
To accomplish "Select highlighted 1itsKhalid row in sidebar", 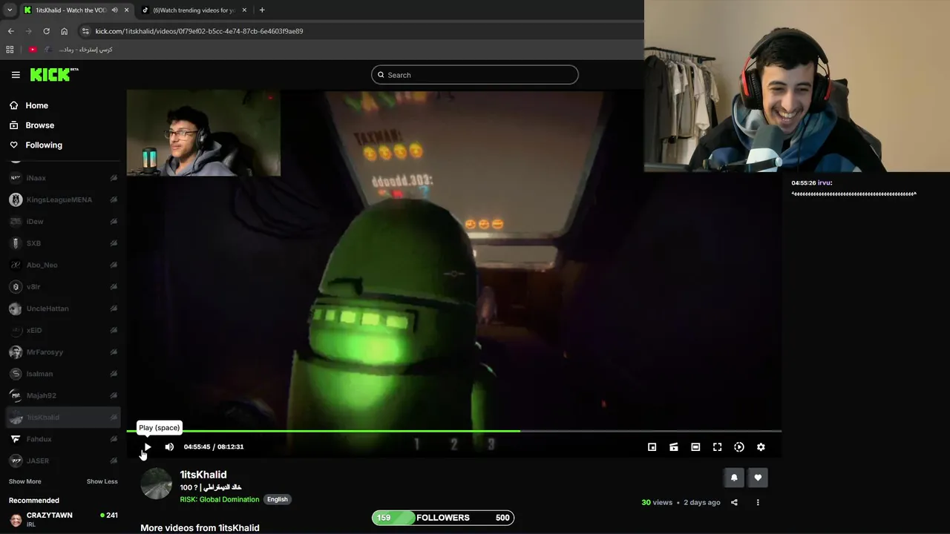I will tap(62, 418).
